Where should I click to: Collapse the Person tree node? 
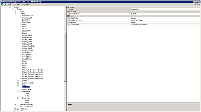[13, 9]
